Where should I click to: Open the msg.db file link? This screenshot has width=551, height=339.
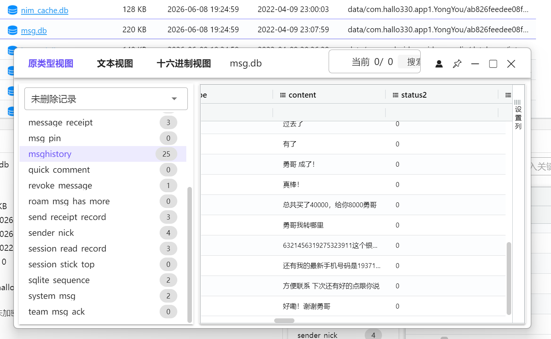[34, 31]
